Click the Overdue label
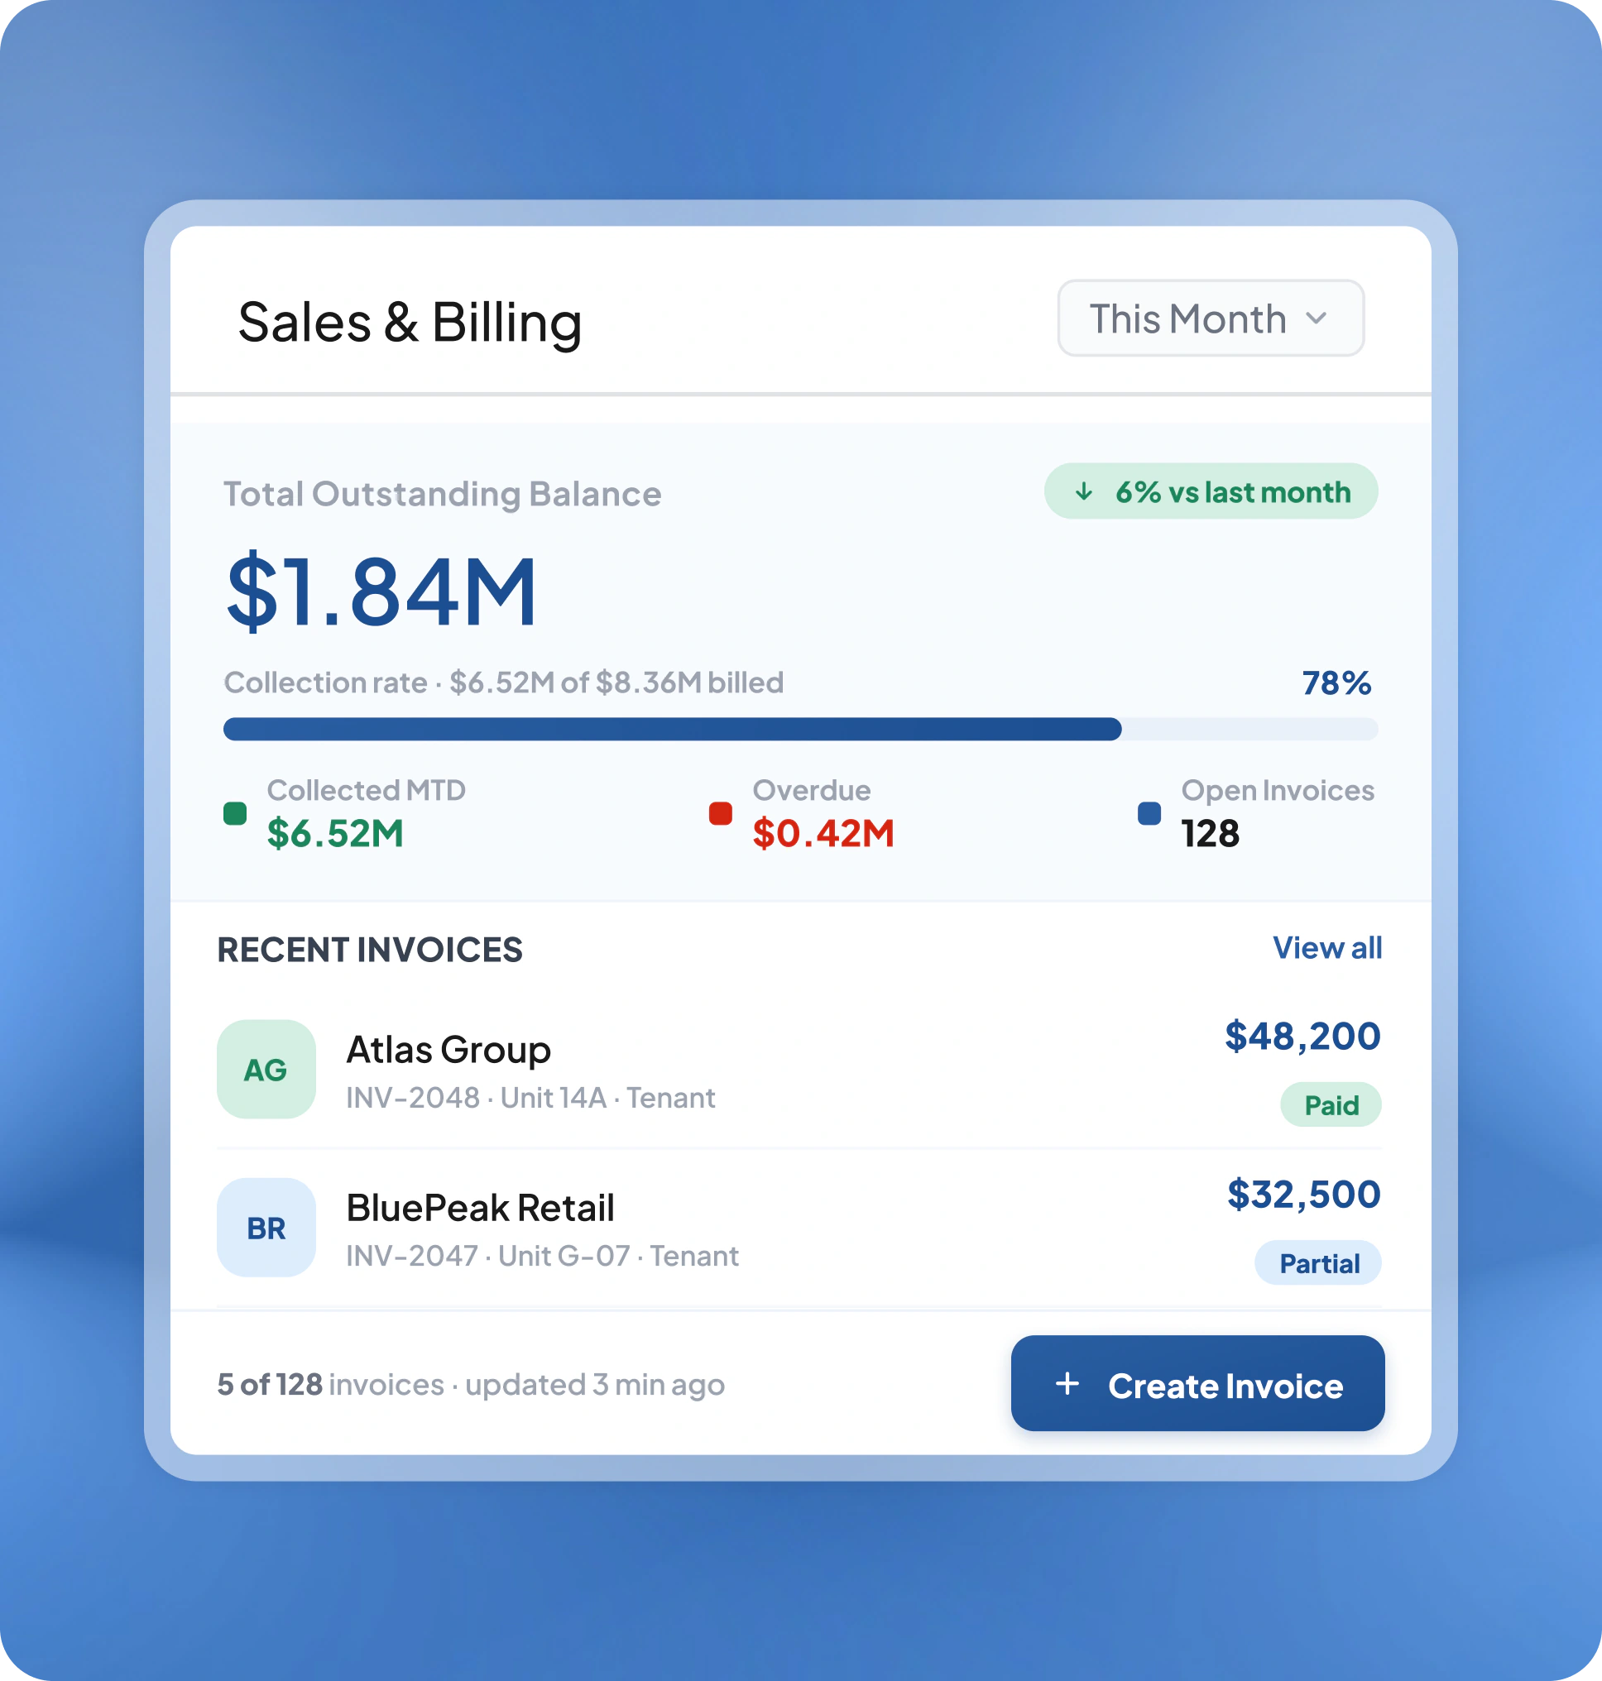Image resolution: width=1602 pixels, height=1681 pixels. click(x=811, y=791)
